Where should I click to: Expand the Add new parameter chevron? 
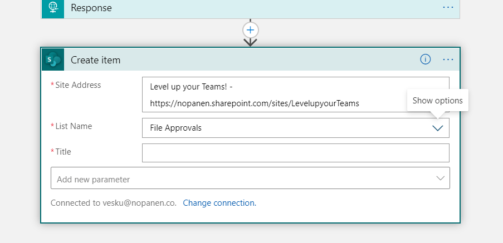440,178
